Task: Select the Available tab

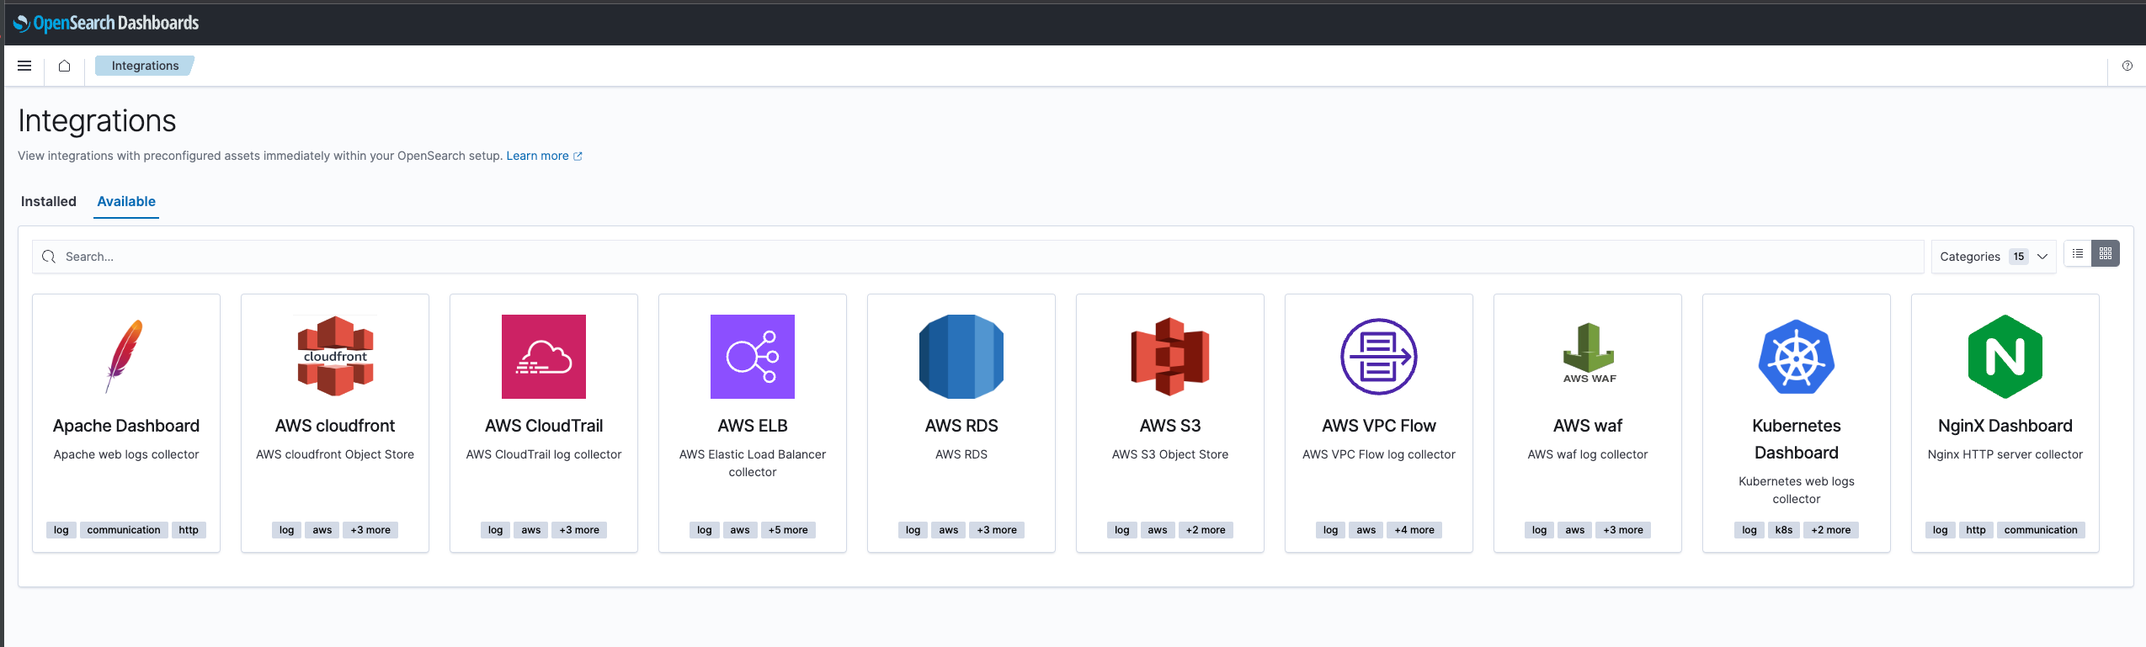Action: tap(126, 202)
